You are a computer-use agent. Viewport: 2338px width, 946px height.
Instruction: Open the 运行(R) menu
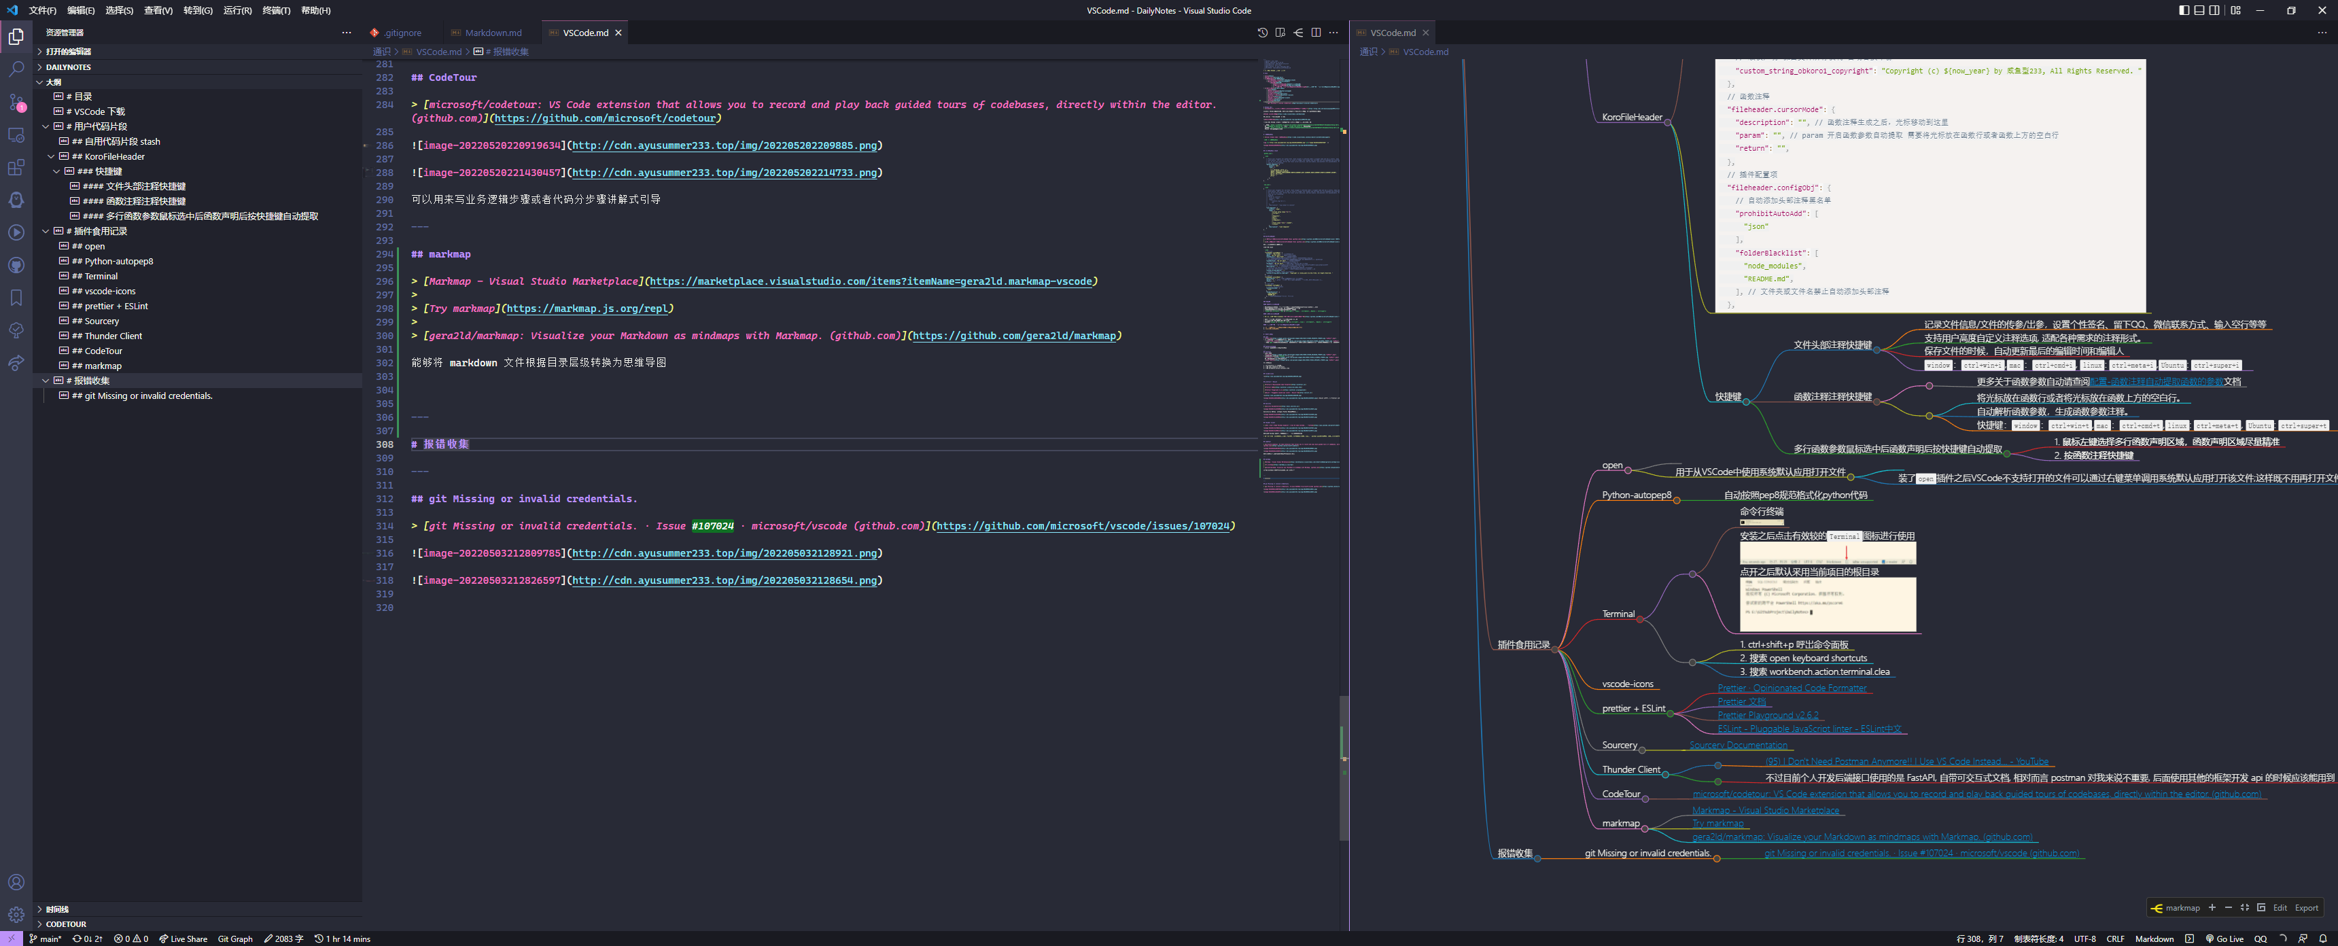(x=237, y=10)
